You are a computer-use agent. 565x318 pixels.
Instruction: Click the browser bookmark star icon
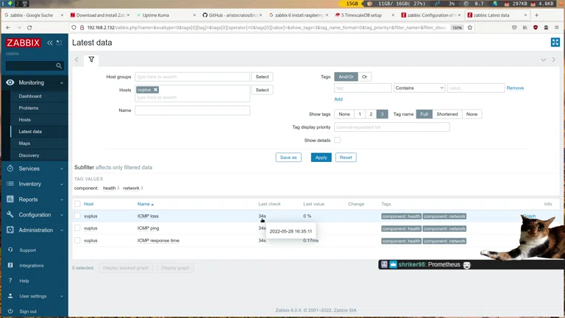(x=469, y=27)
